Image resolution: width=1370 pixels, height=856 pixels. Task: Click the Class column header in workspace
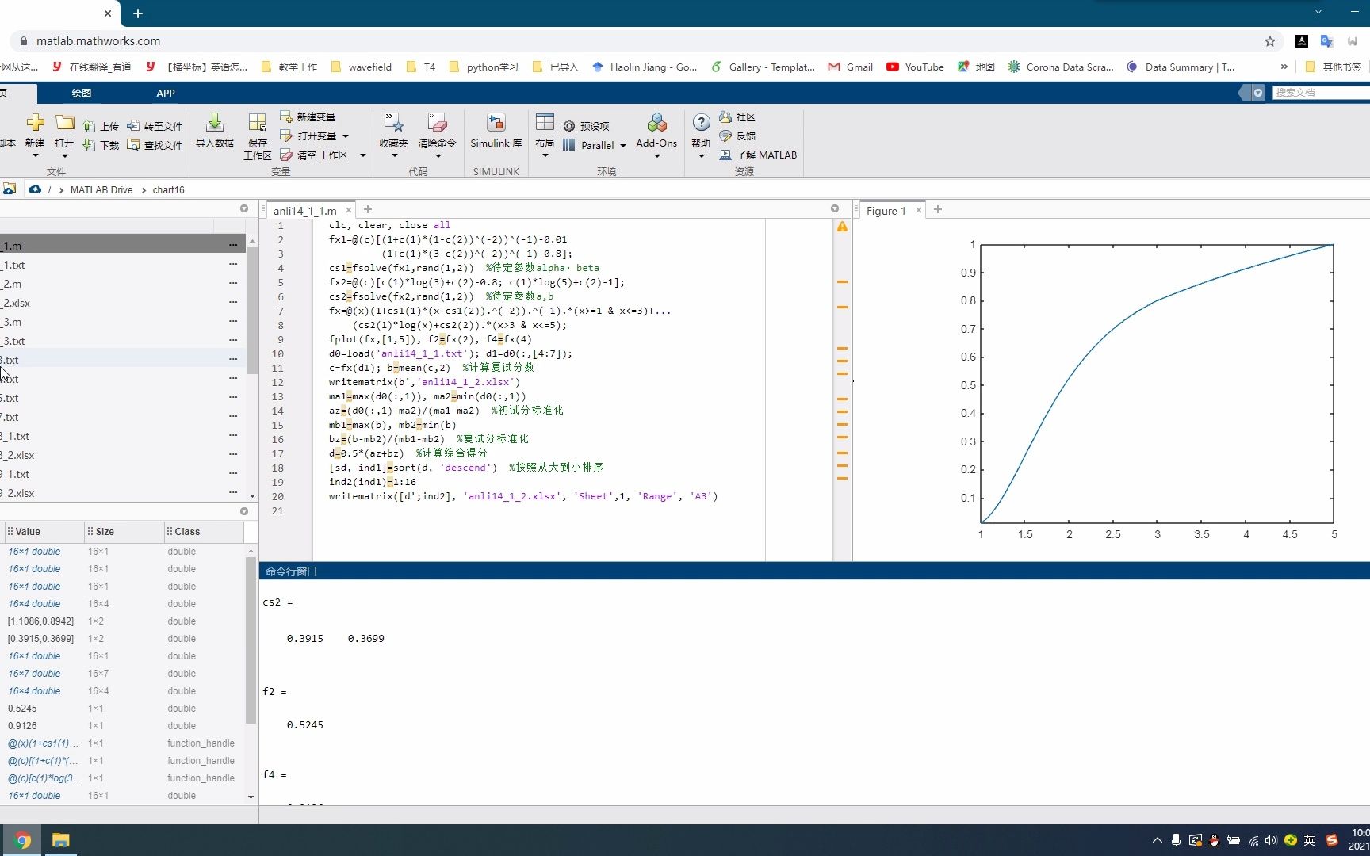pyautogui.click(x=204, y=532)
